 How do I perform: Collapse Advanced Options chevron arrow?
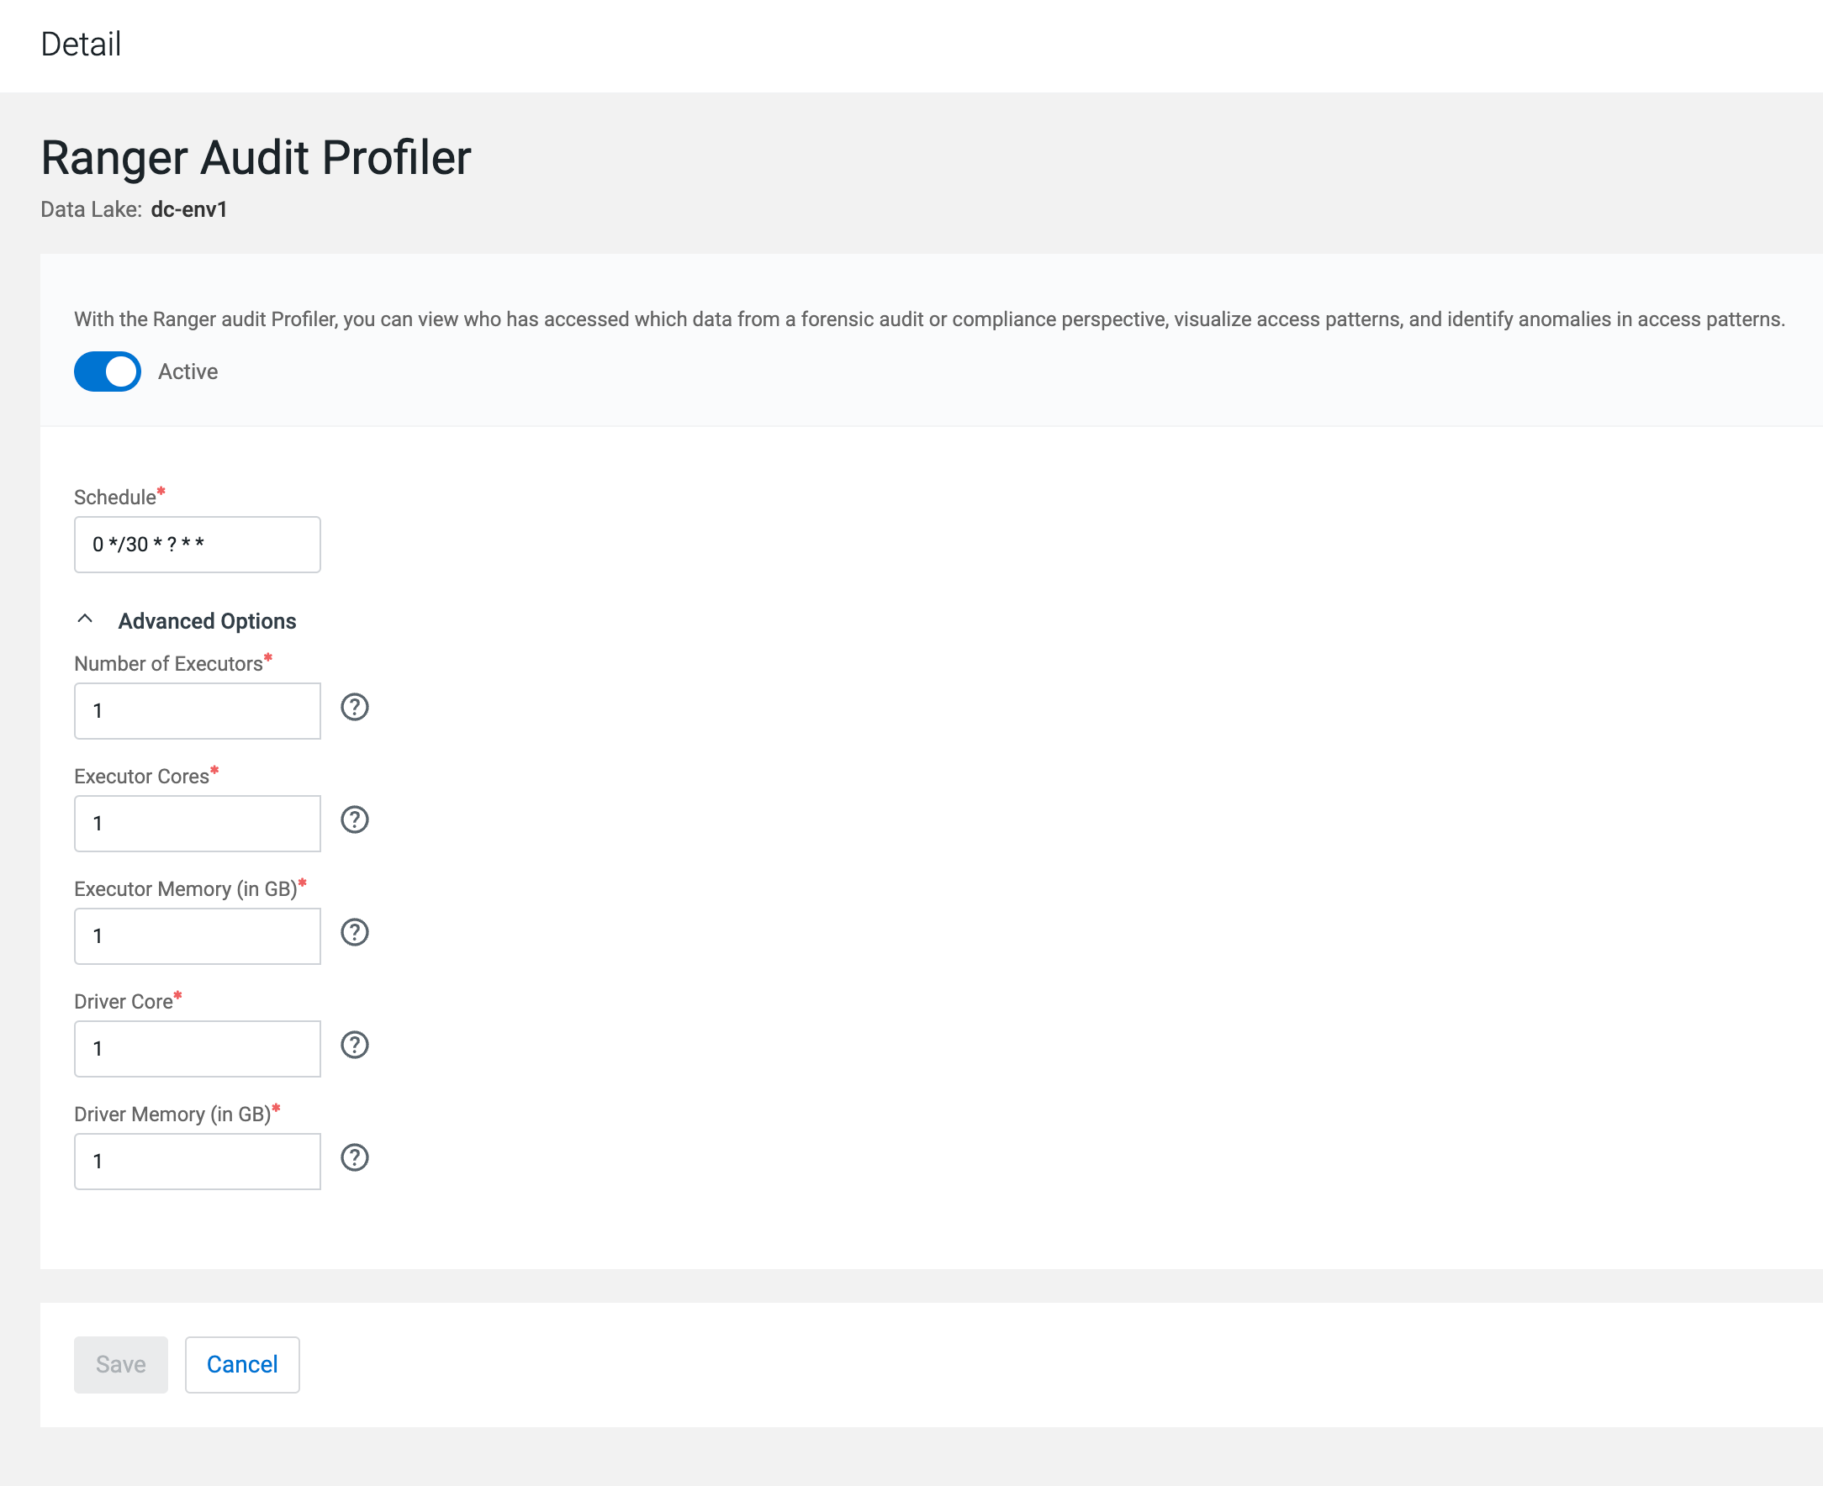[85, 619]
